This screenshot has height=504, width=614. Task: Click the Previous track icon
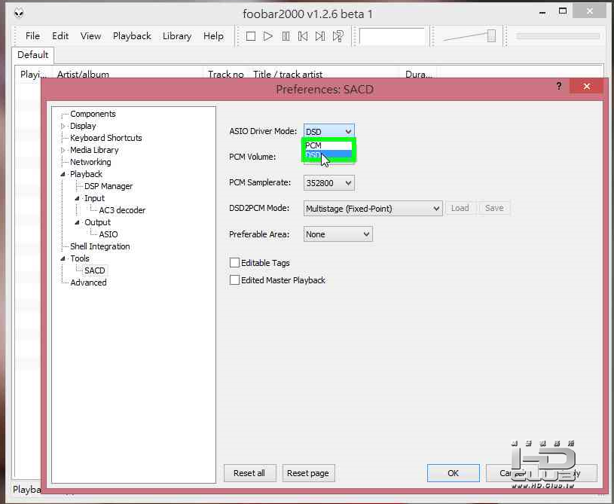(303, 36)
